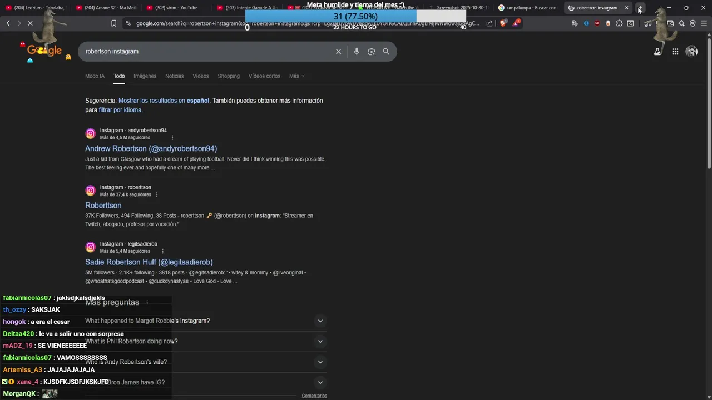The height and width of the screenshot is (400, 712).
Task: Submit search with magnifying glass icon
Action: click(x=386, y=52)
